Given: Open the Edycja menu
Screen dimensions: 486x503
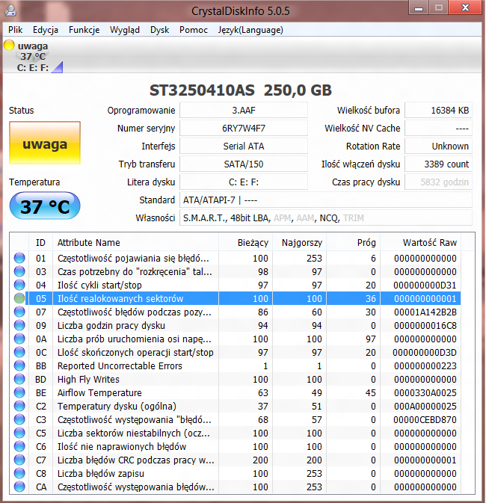Looking at the screenshot, I should (x=46, y=30).
